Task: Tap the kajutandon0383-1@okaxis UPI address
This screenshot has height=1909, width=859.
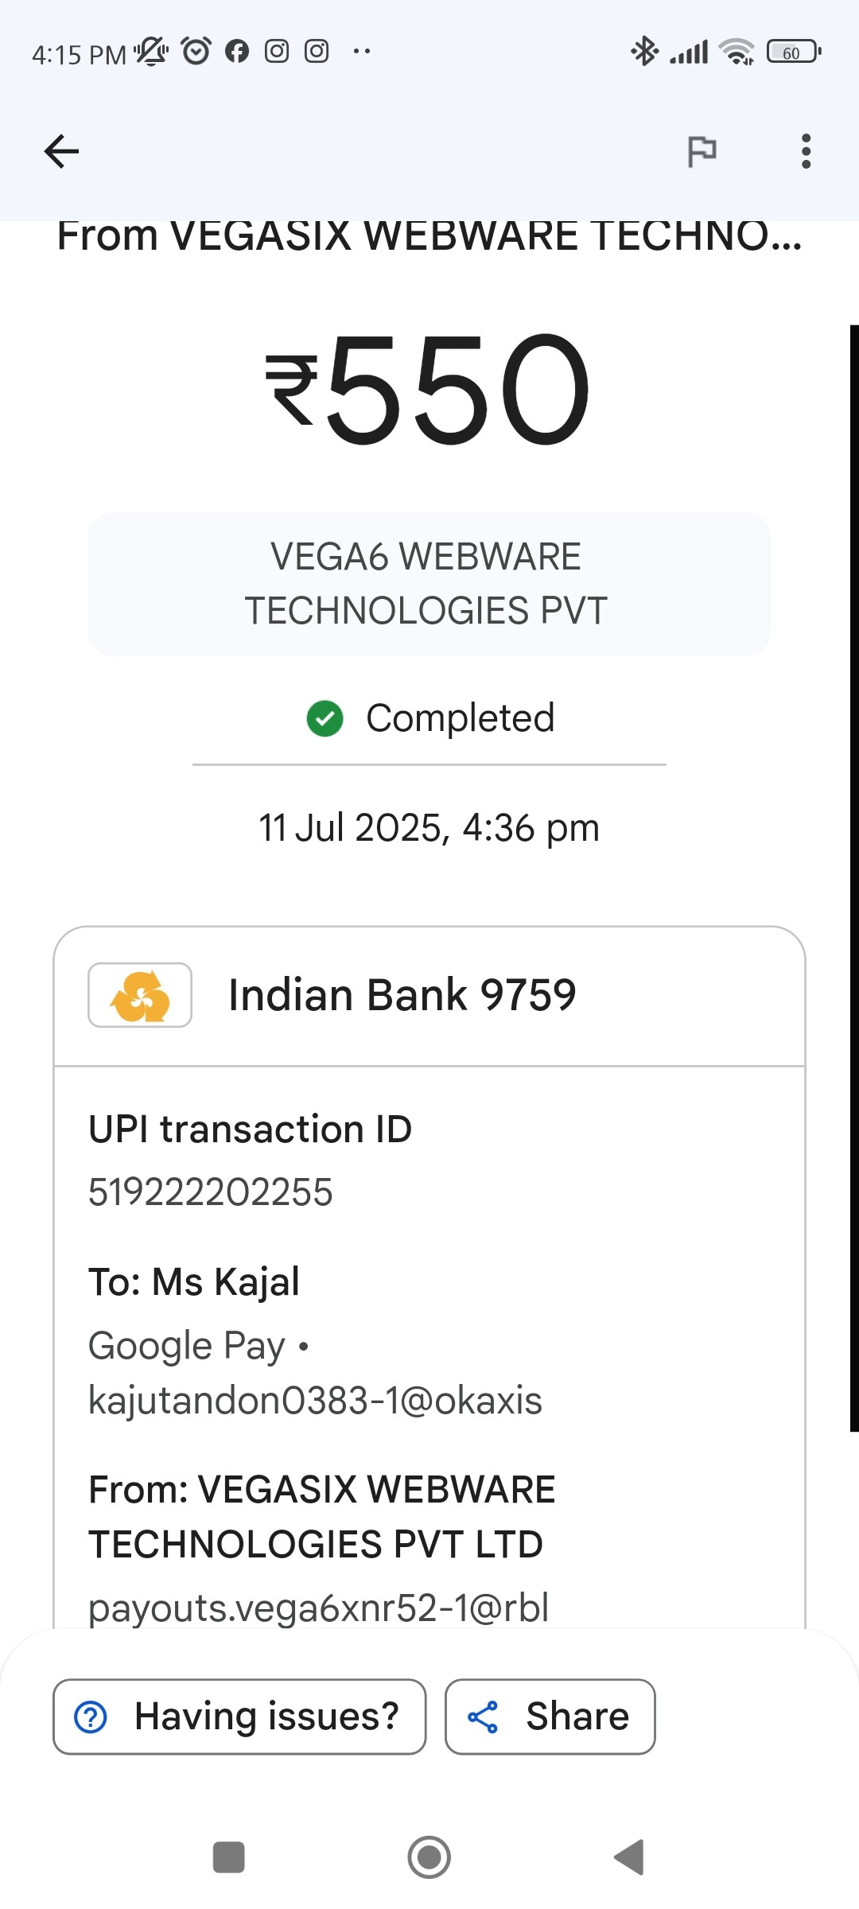Action: 315,1400
